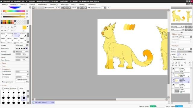This screenshot has width=193, height=108.
Task: Open the Фильтр menu
Action: point(65,4)
